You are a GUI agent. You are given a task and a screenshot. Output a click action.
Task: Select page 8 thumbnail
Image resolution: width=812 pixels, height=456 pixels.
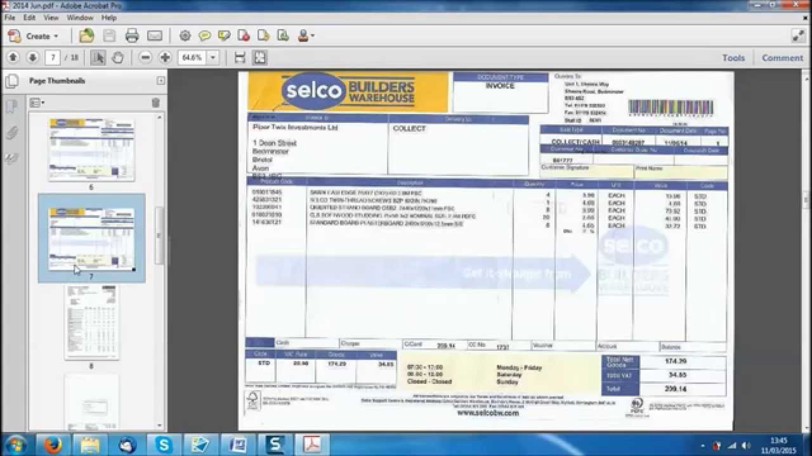tap(91, 322)
